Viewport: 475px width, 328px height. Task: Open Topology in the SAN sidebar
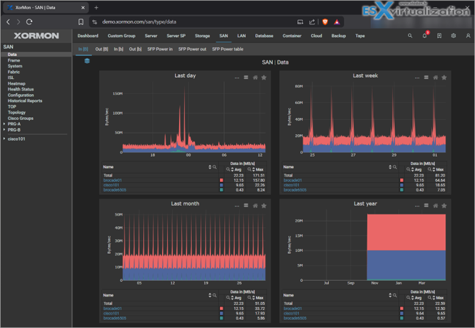coord(16,112)
